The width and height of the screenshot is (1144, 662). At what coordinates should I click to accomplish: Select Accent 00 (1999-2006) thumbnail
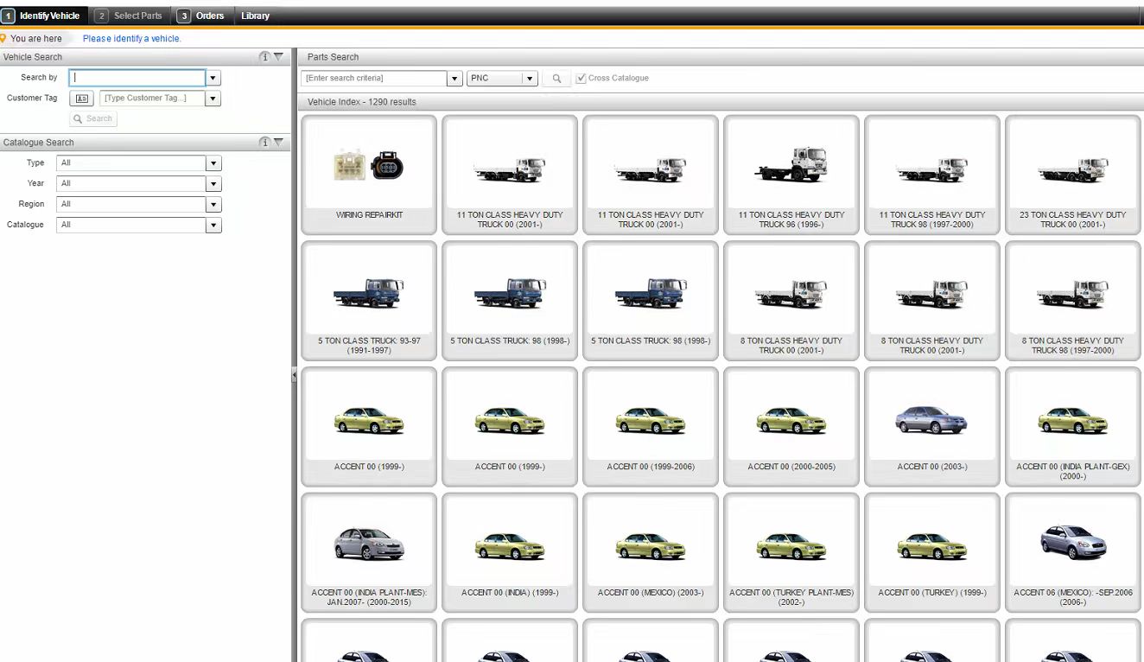(651, 427)
